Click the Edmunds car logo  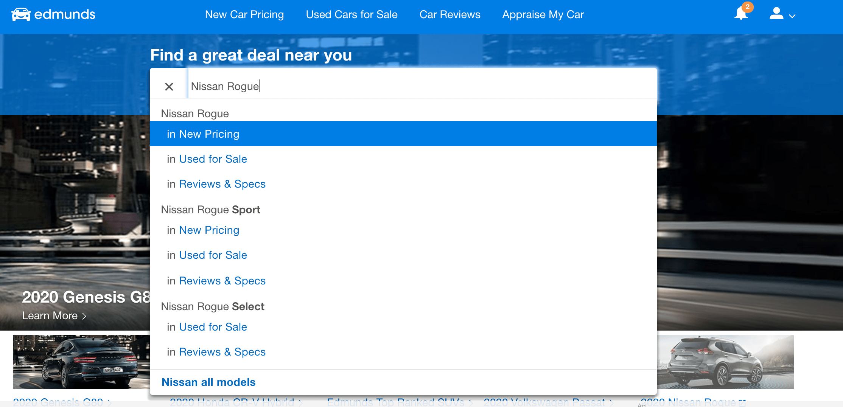coord(22,14)
